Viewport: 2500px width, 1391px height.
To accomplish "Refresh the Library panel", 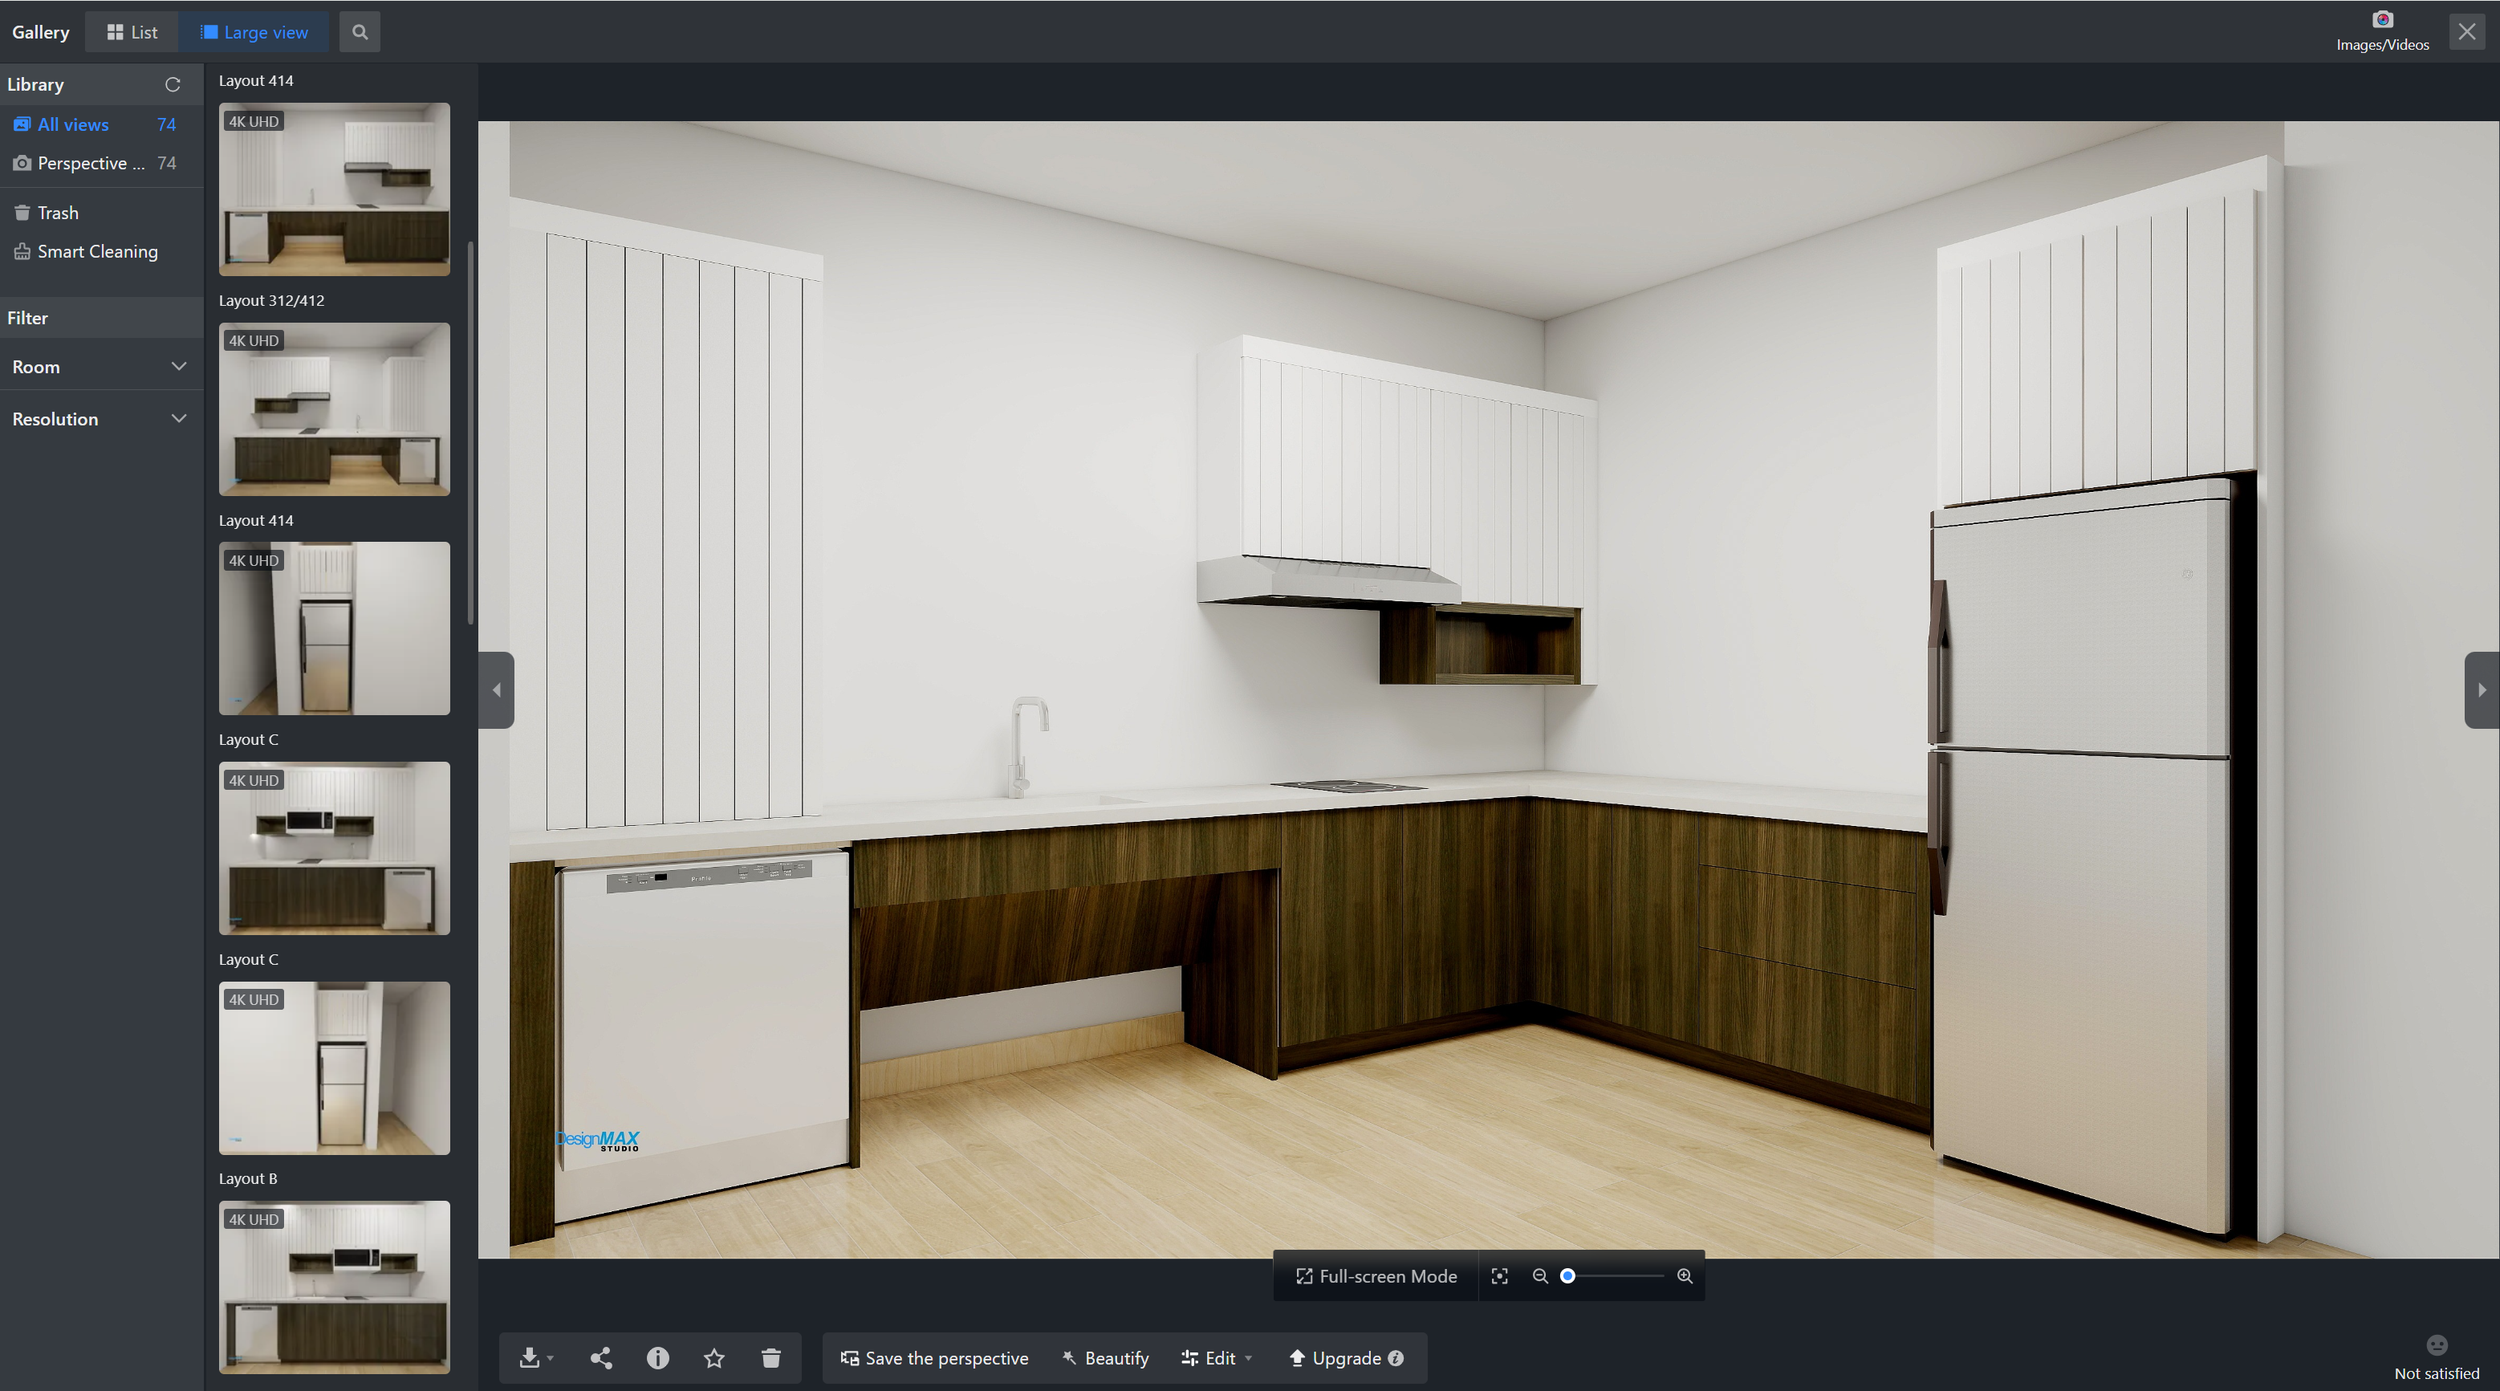I will [x=173, y=84].
